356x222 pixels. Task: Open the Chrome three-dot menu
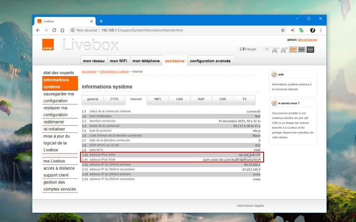(x=321, y=30)
